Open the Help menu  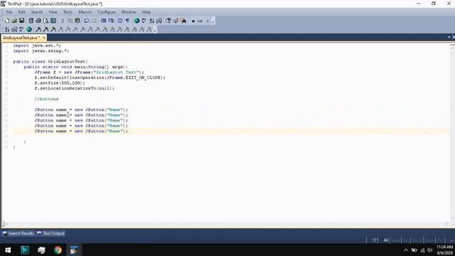pos(146,12)
